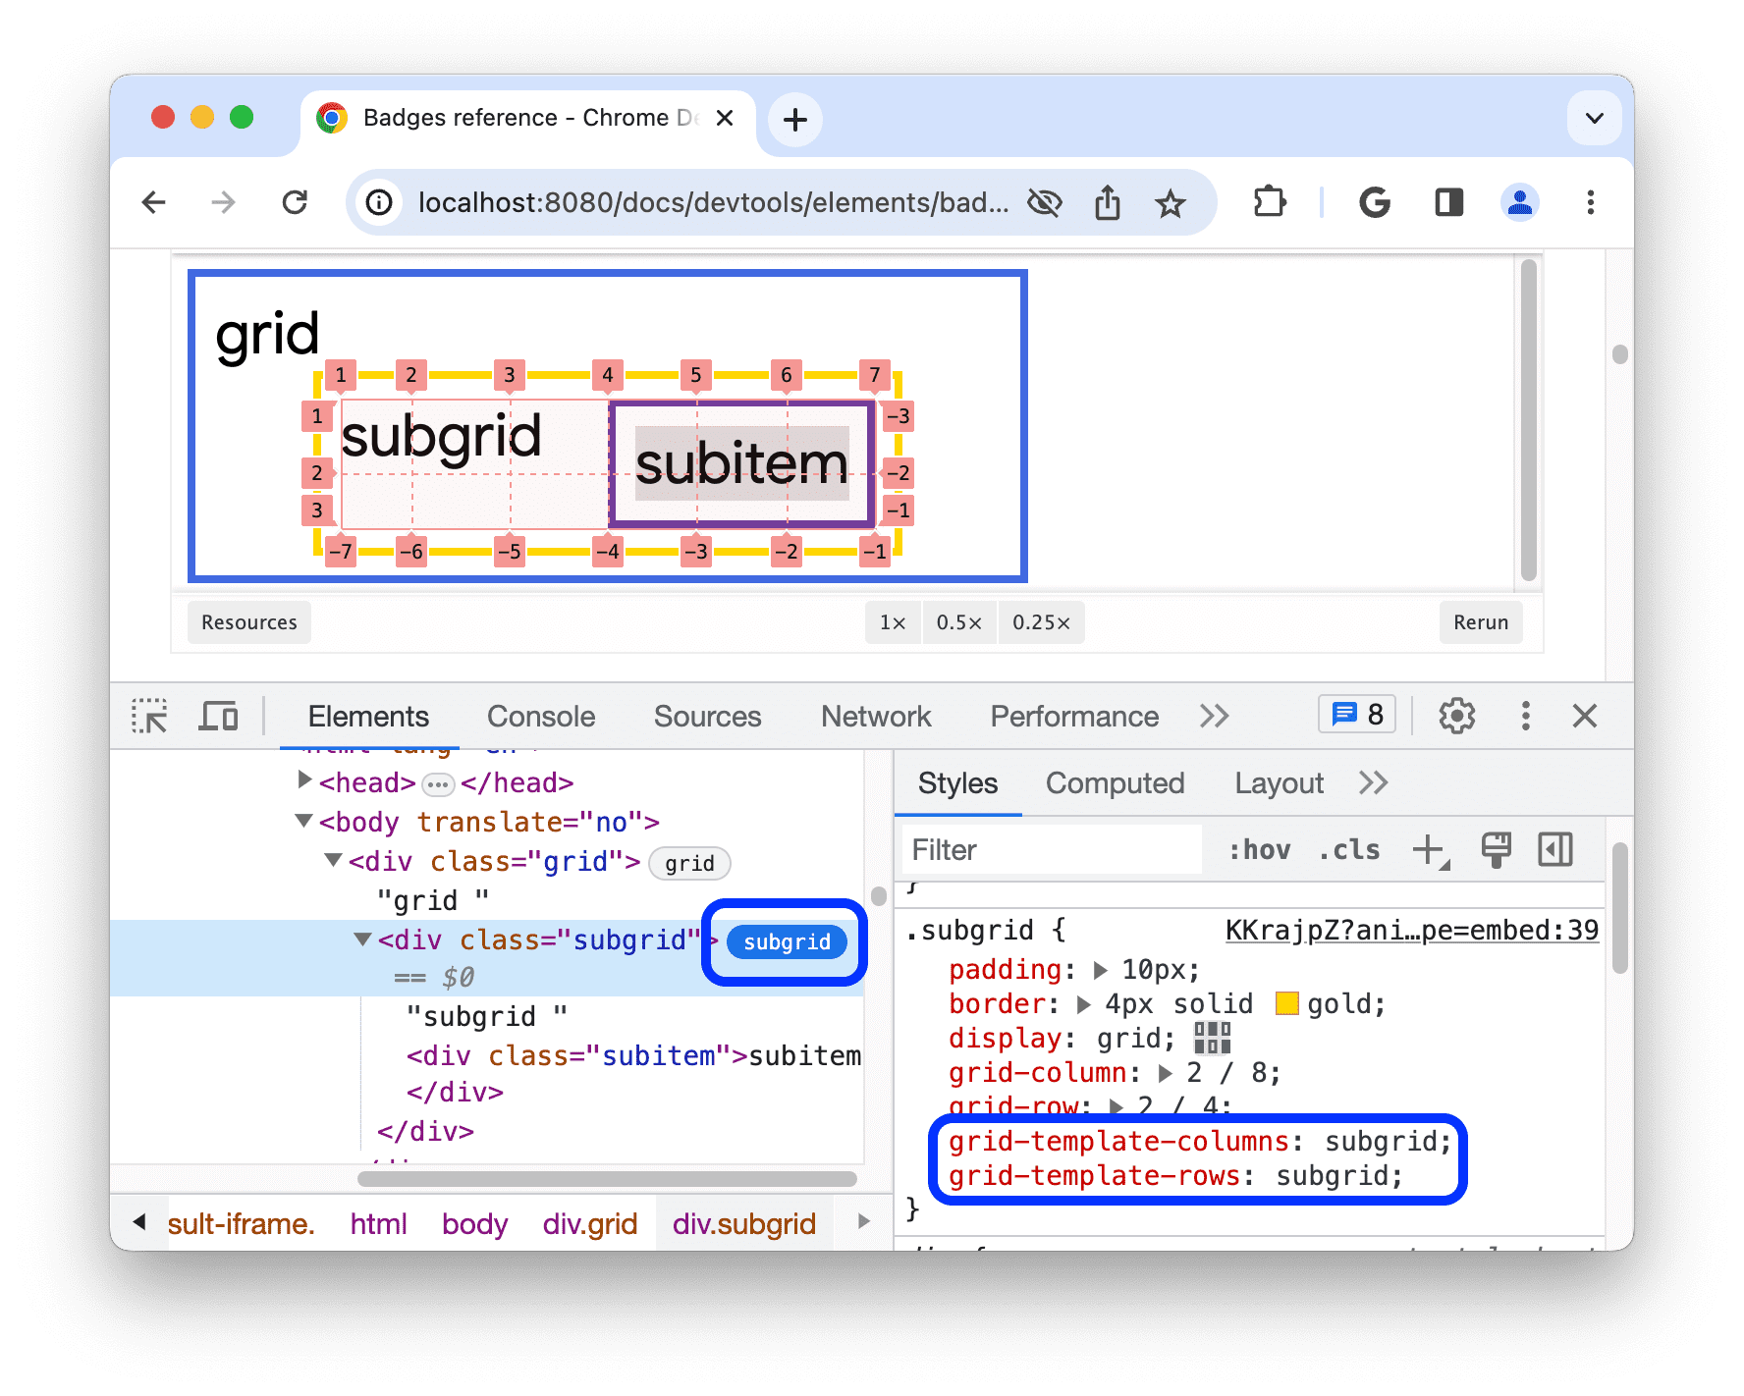Toggle the device toolbar

(218, 716)
